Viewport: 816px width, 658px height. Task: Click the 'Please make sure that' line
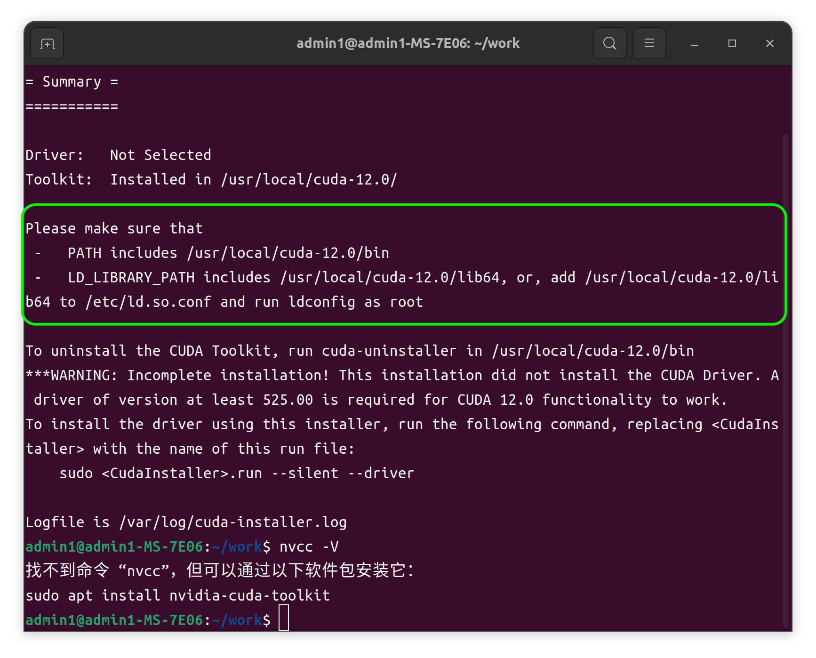coord(114,228)
